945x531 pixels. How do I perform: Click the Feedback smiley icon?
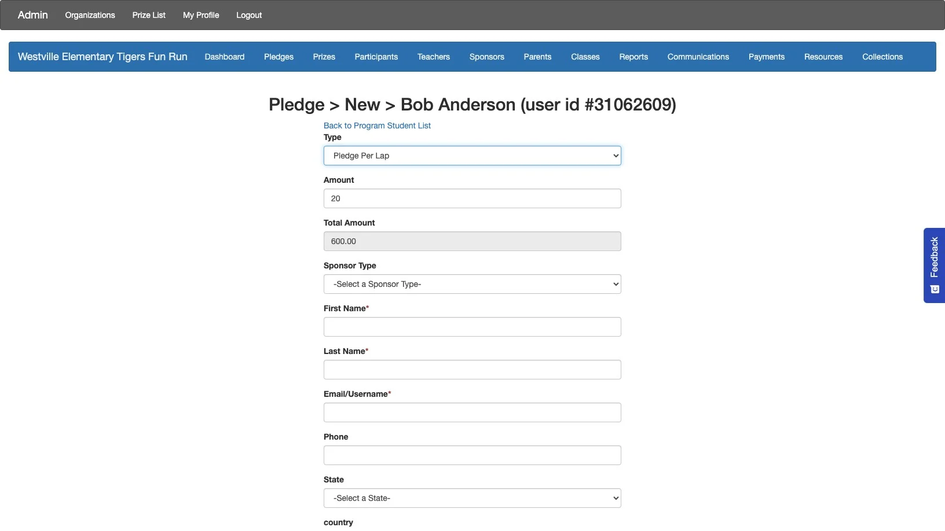[x=935, y=289]
